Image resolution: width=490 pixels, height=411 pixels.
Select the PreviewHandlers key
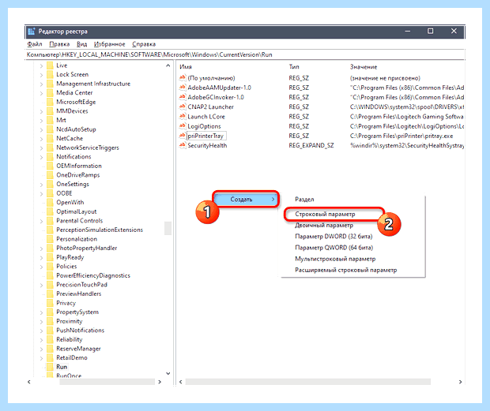pyautogui.click(x=79, y=293)
